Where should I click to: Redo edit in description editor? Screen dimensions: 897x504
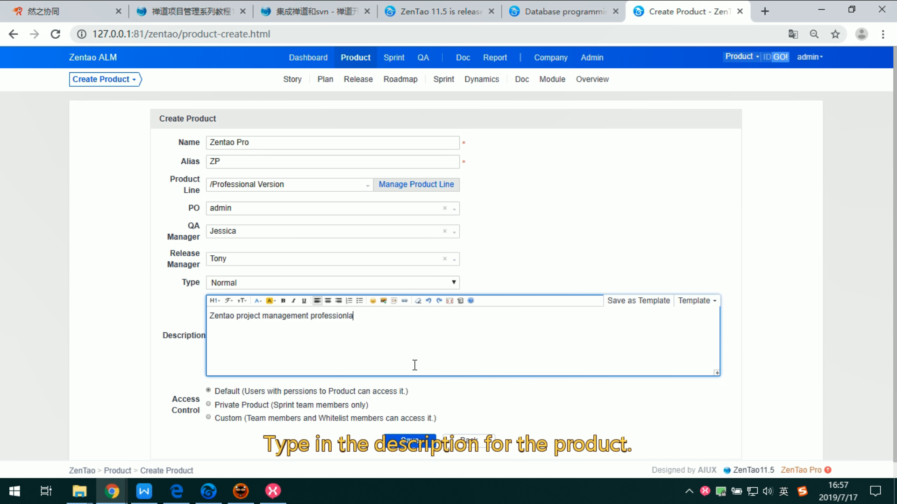click(439, 301)
